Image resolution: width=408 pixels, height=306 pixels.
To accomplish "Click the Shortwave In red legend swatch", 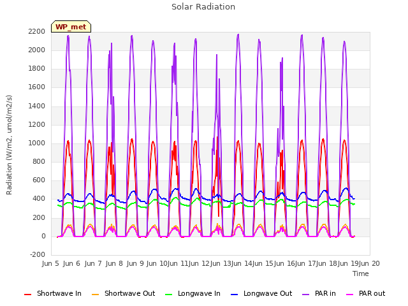I will (27, 295).
